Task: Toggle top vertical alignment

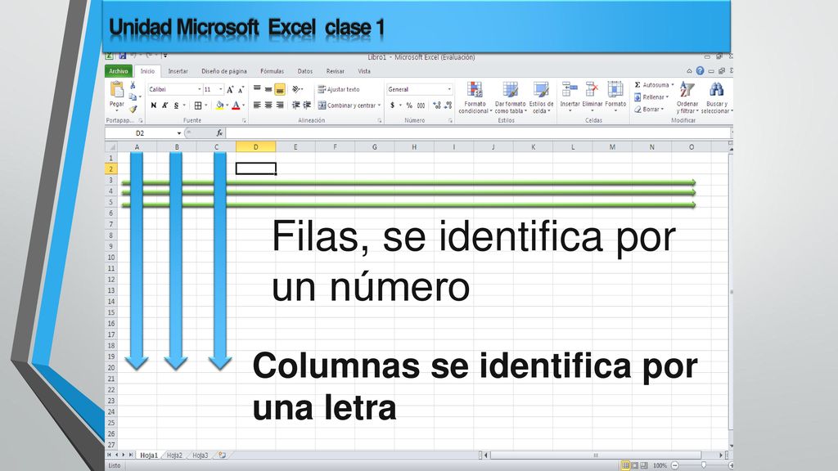Action: pyautogui.click(x=257, y=89)
